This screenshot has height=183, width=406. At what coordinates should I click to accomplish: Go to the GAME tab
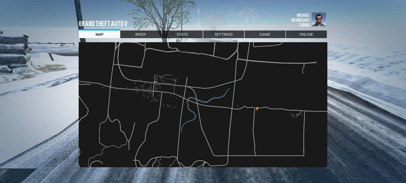tap(265, 34)
